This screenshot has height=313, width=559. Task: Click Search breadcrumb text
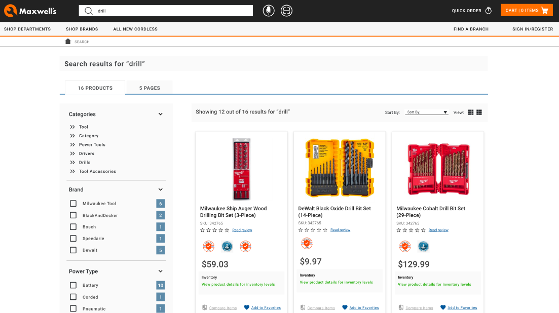(x=82, y=42)
